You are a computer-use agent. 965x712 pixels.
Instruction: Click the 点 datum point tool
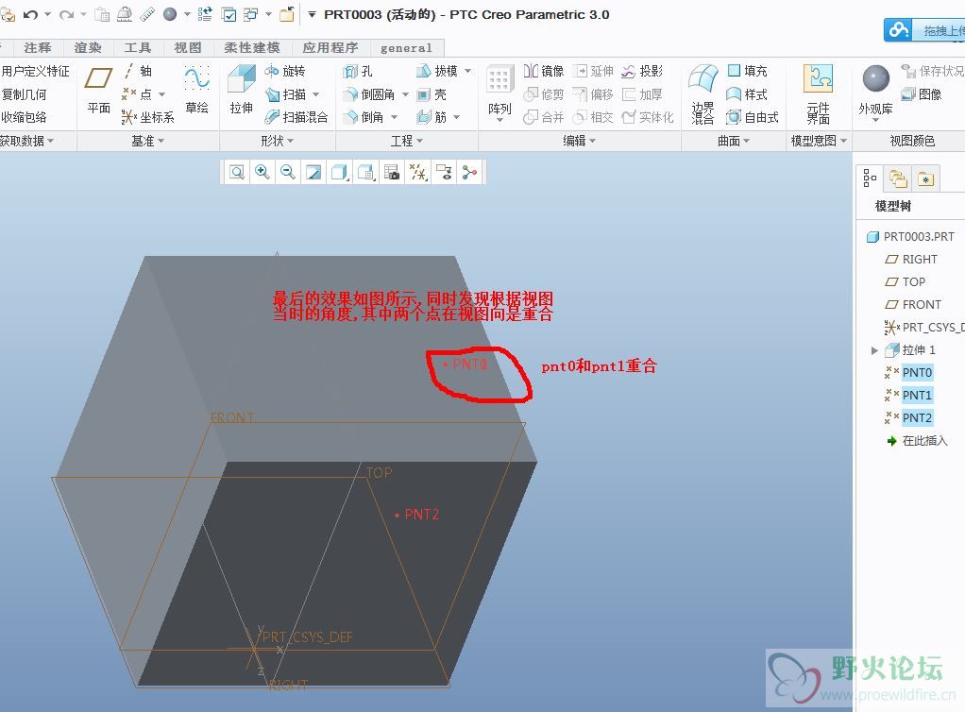(137, 94)
